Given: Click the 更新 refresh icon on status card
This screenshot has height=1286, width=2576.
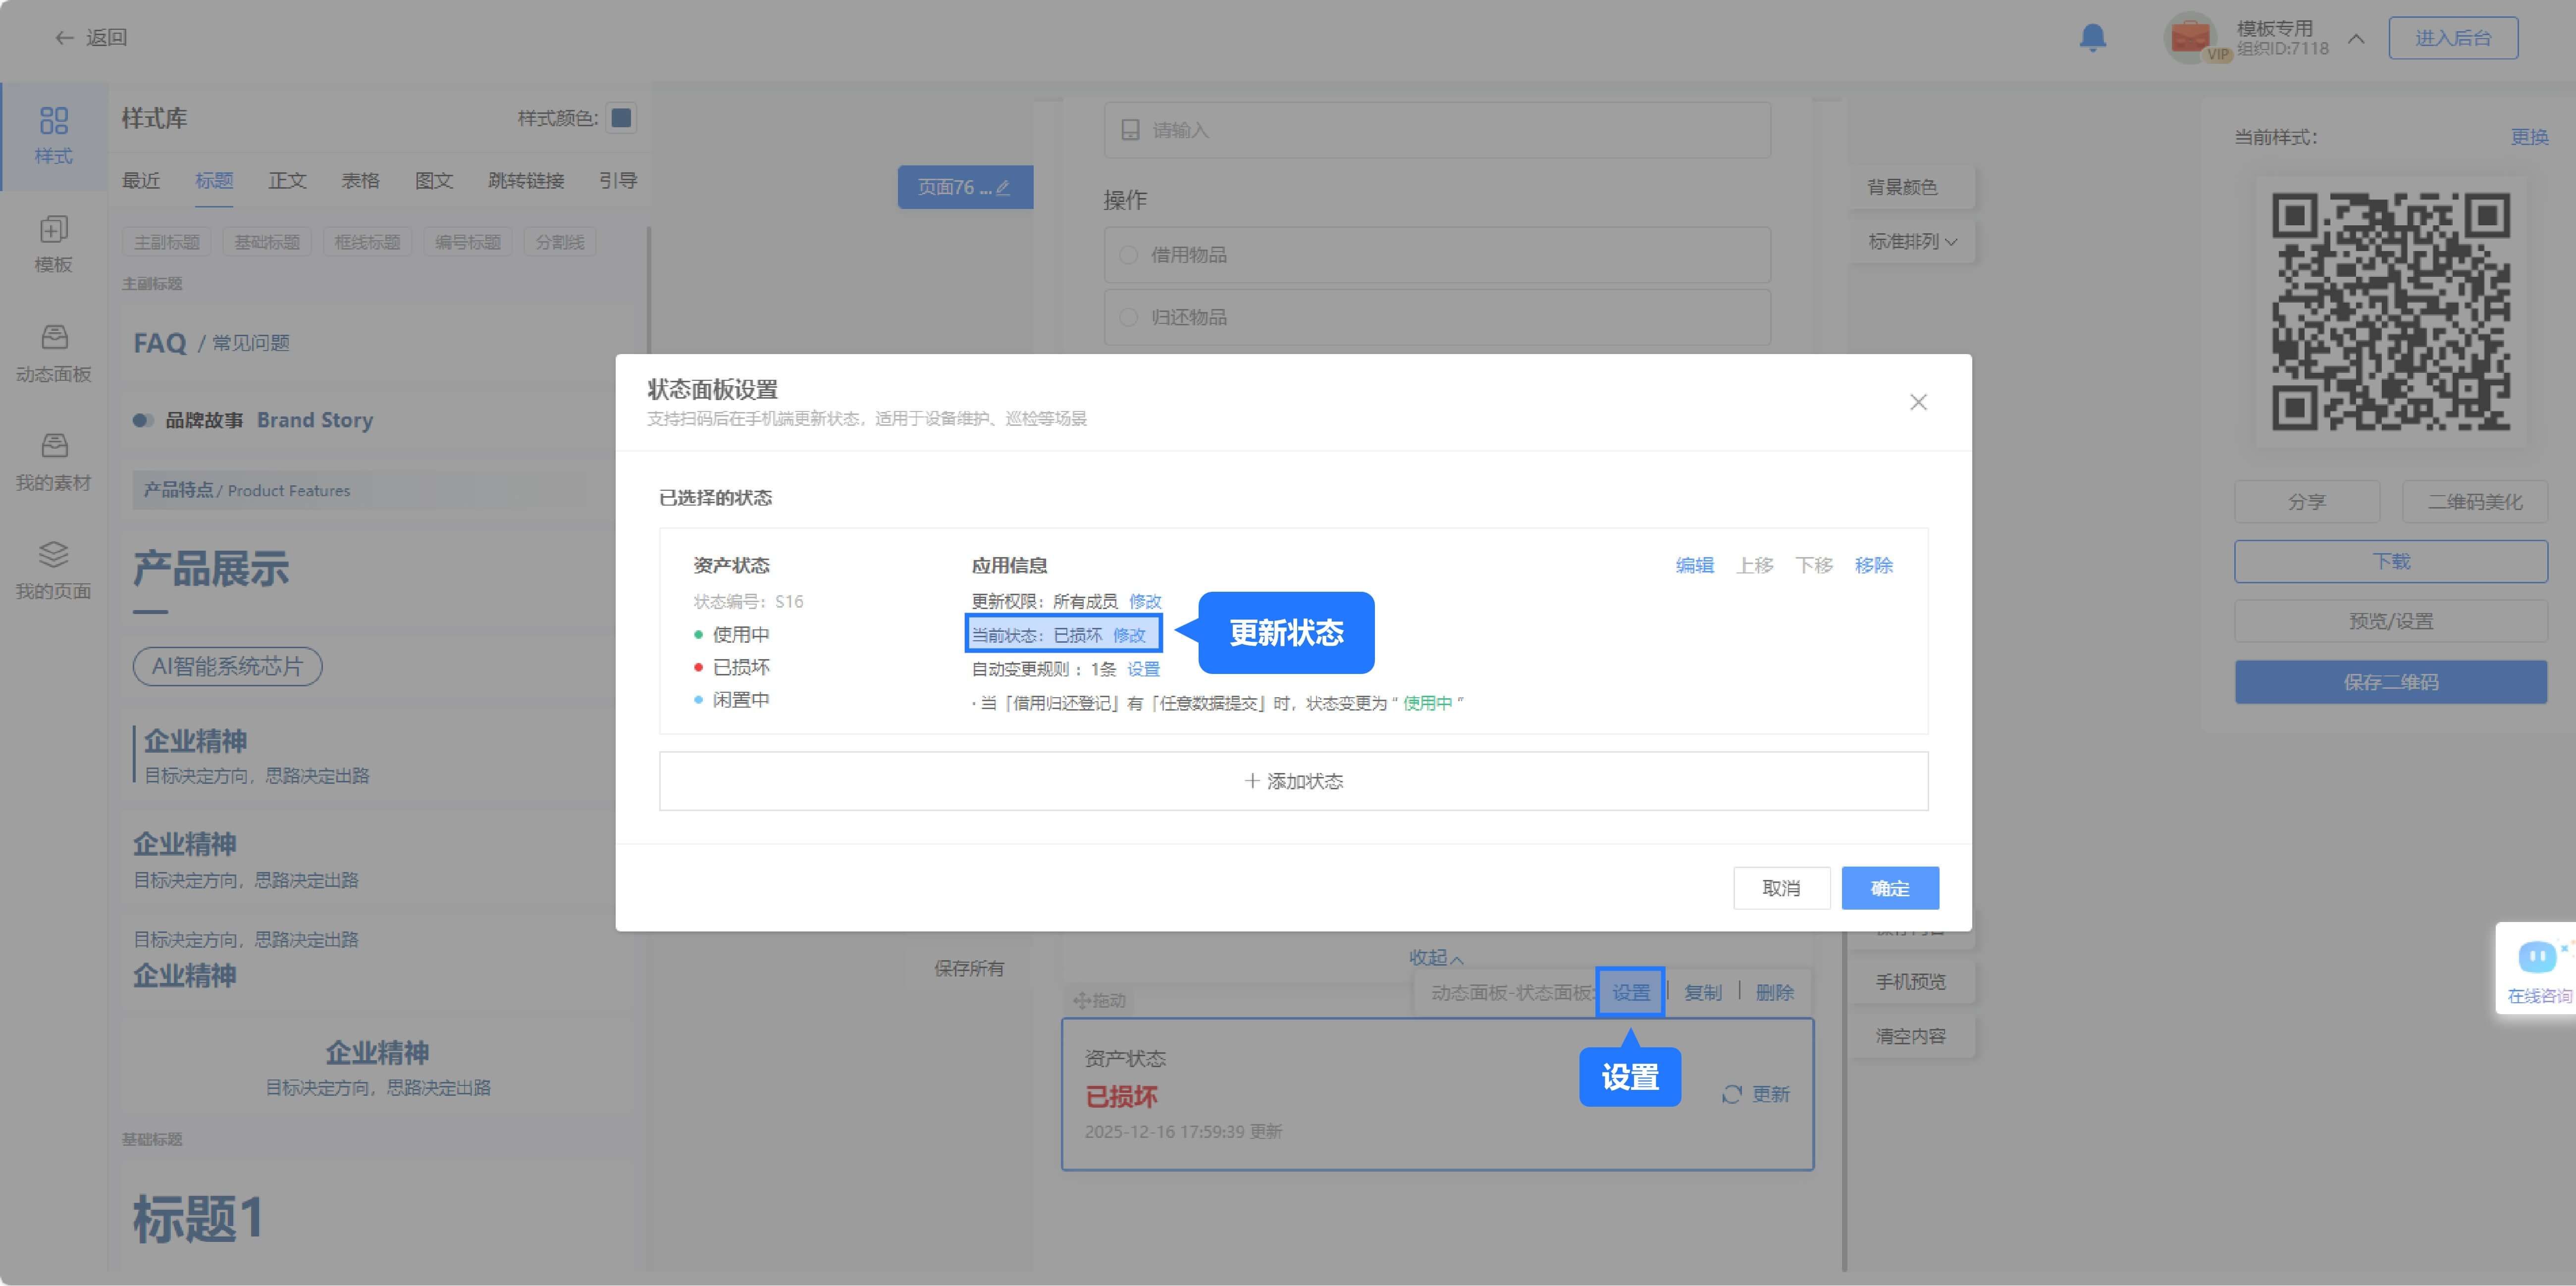Looking at the screenshot, I should [x=1732, y=1094].
